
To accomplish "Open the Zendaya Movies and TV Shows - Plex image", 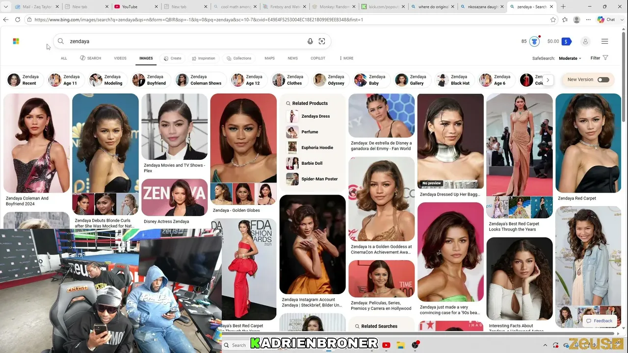I will [175, 126].
